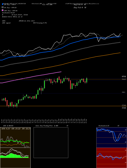This screenshot has height=168, width=127.
Task: Open the ADX indicator mini chart
Action: [15, 137]
